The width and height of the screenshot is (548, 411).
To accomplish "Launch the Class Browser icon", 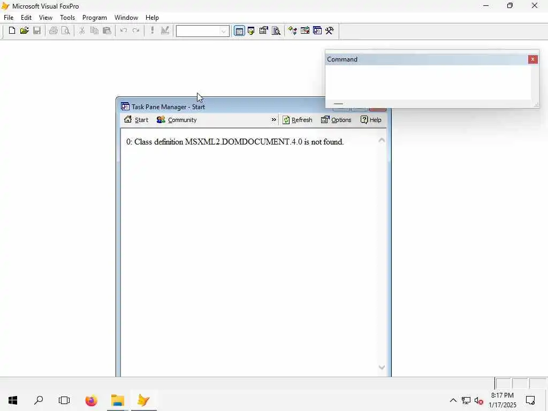I will [x=293, y=31].
